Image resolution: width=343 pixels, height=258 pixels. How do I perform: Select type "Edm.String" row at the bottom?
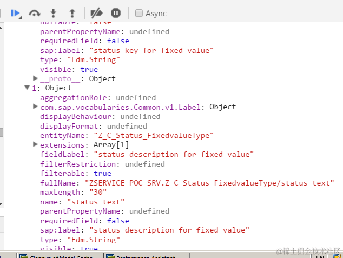[x=80, y=240]
